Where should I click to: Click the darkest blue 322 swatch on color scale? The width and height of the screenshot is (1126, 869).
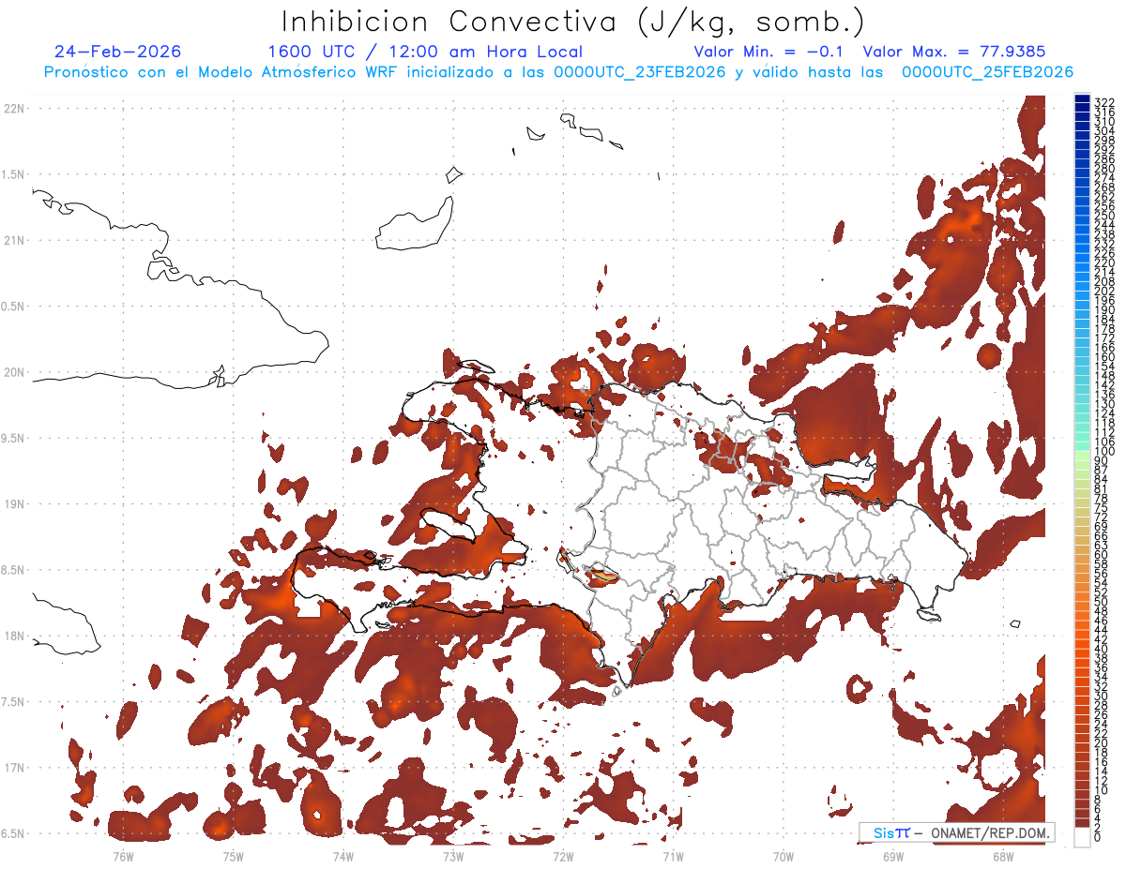(x=1083, y=100)
